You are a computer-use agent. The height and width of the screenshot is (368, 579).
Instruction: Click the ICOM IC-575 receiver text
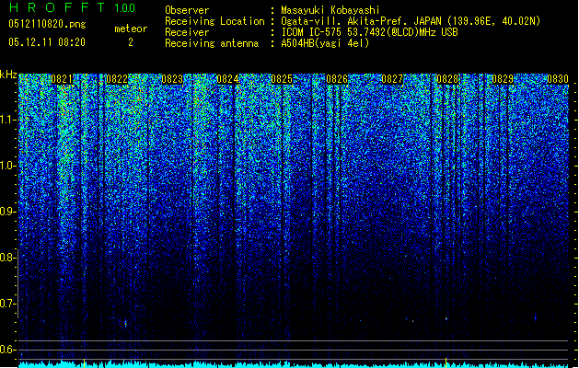(x=369, y=32)
